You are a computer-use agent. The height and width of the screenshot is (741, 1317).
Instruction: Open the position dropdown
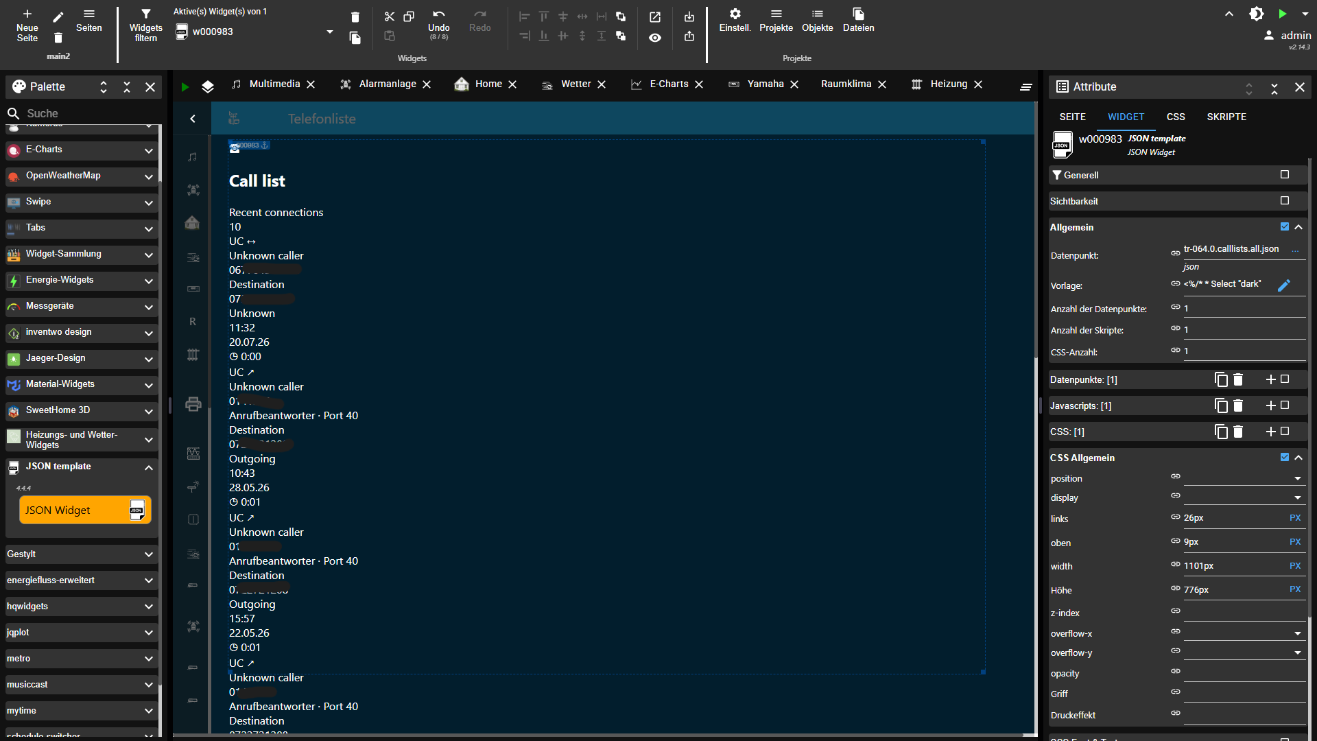click(1244, 478)
